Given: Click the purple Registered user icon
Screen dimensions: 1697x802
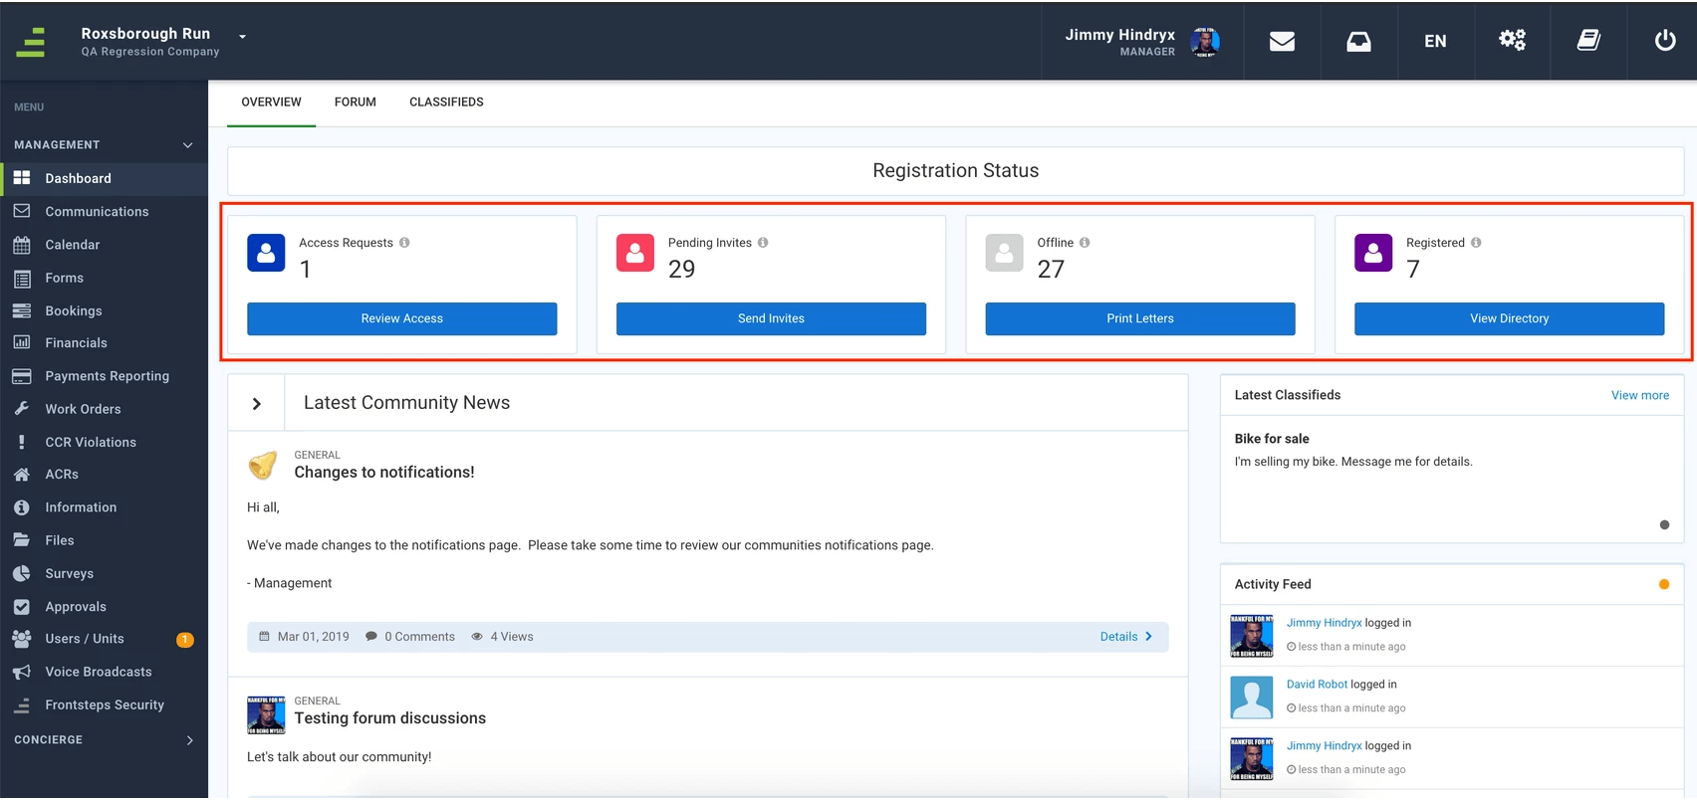Looking at the screenshot, I should click(x=1373, y=254).
